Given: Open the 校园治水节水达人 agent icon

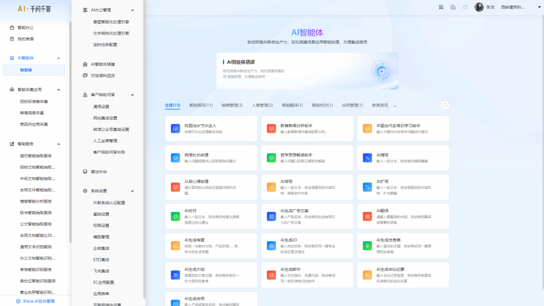Looking at the screenshot, I should [x=175, y=128].
